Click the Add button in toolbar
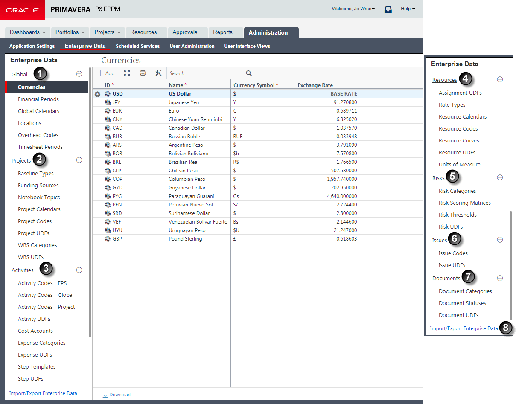The height and width of the screenshot is (404, 516). (x=106, y=73)
